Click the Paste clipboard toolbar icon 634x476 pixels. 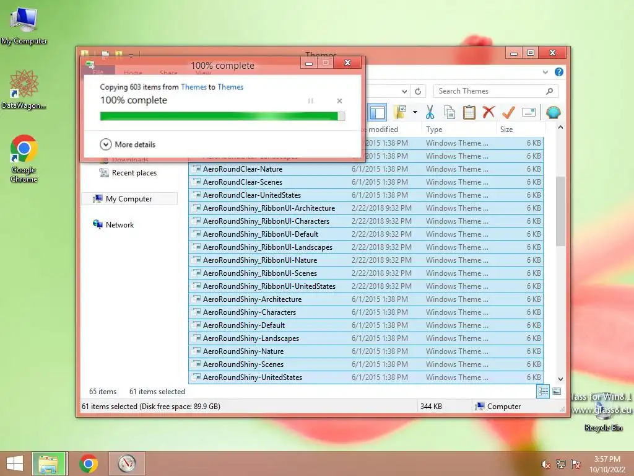[x=469, y=112]
